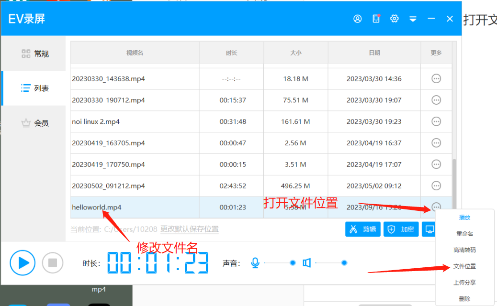
Task: Select file 20230502_091212.mp4
Action: (108, 186)
